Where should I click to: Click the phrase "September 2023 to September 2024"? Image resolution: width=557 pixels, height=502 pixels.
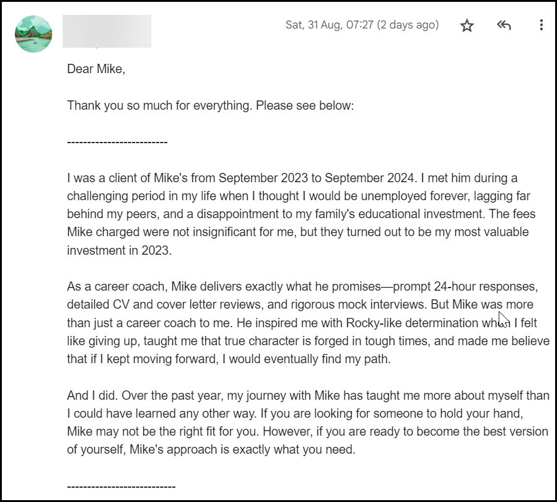[x=316, y=178]
